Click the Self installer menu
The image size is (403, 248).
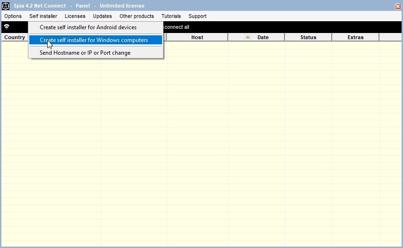pos(43,16)
